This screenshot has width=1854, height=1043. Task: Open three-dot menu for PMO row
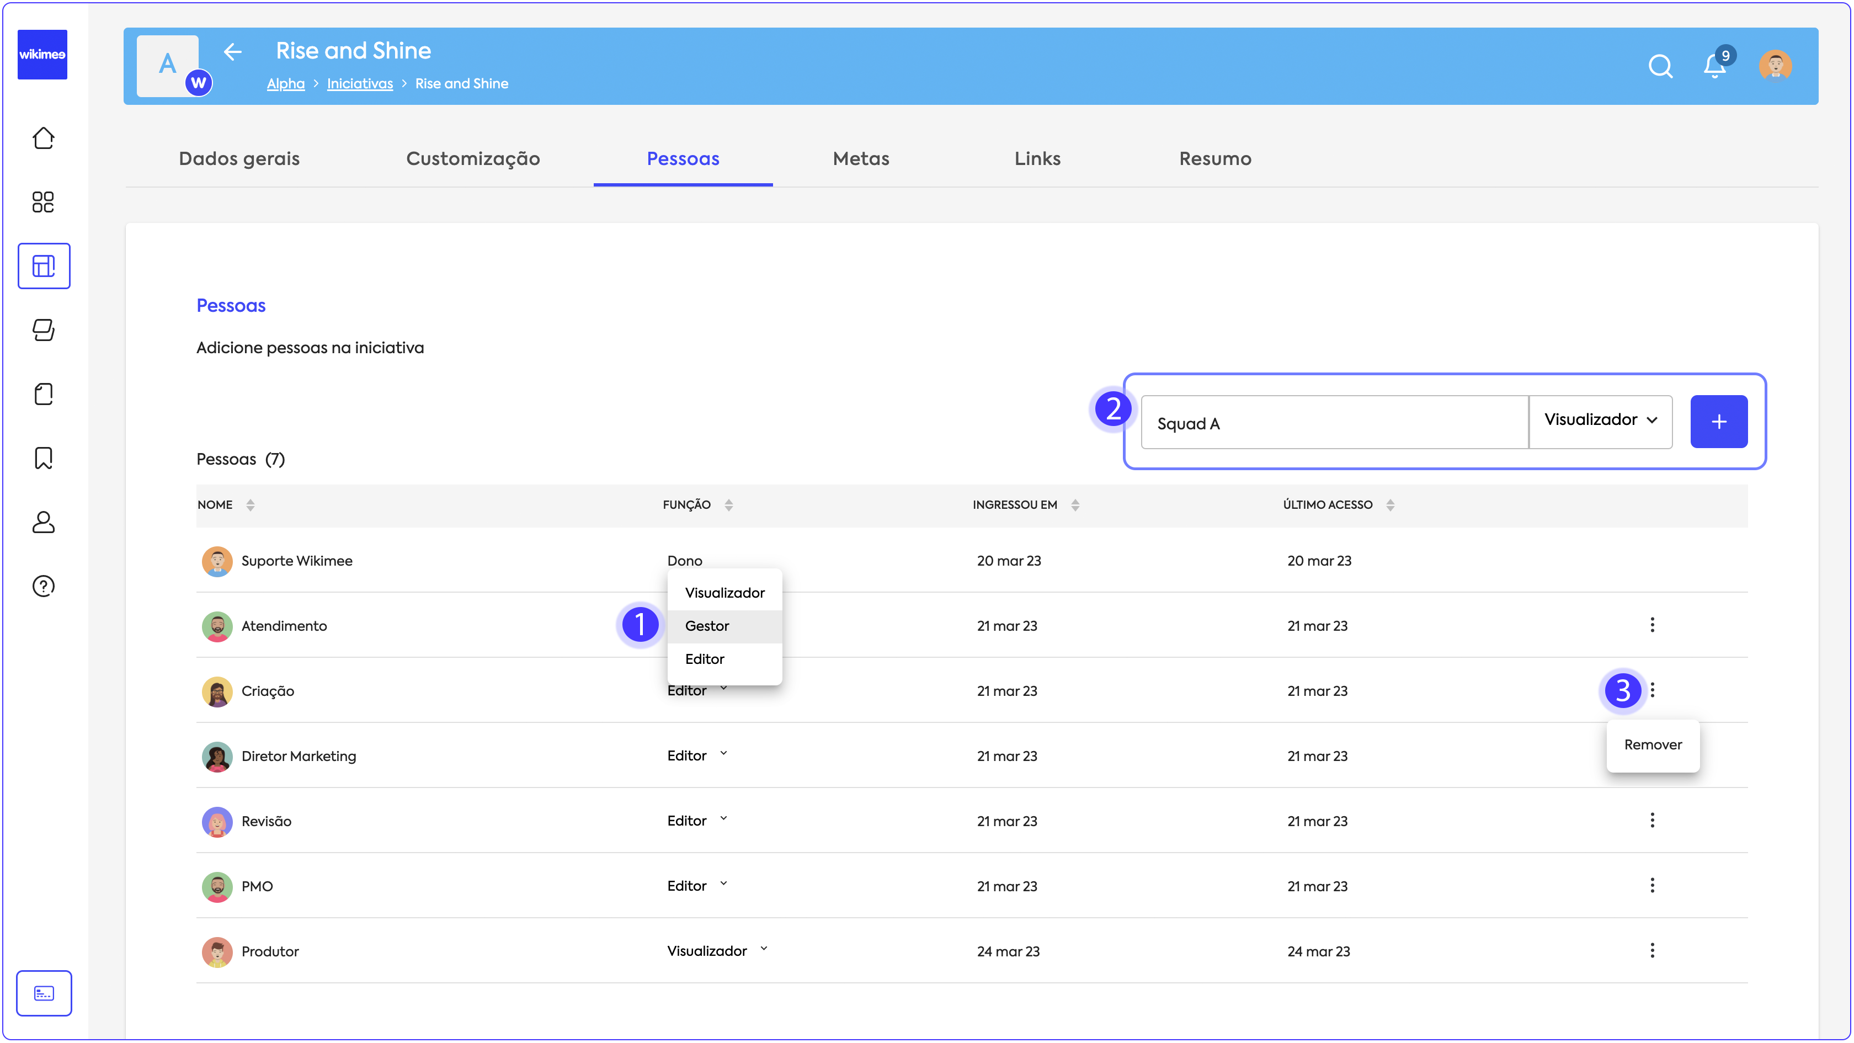pos(1651,885)
